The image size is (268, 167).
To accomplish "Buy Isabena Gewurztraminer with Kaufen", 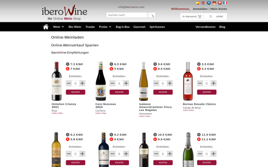I will [163, 92].
